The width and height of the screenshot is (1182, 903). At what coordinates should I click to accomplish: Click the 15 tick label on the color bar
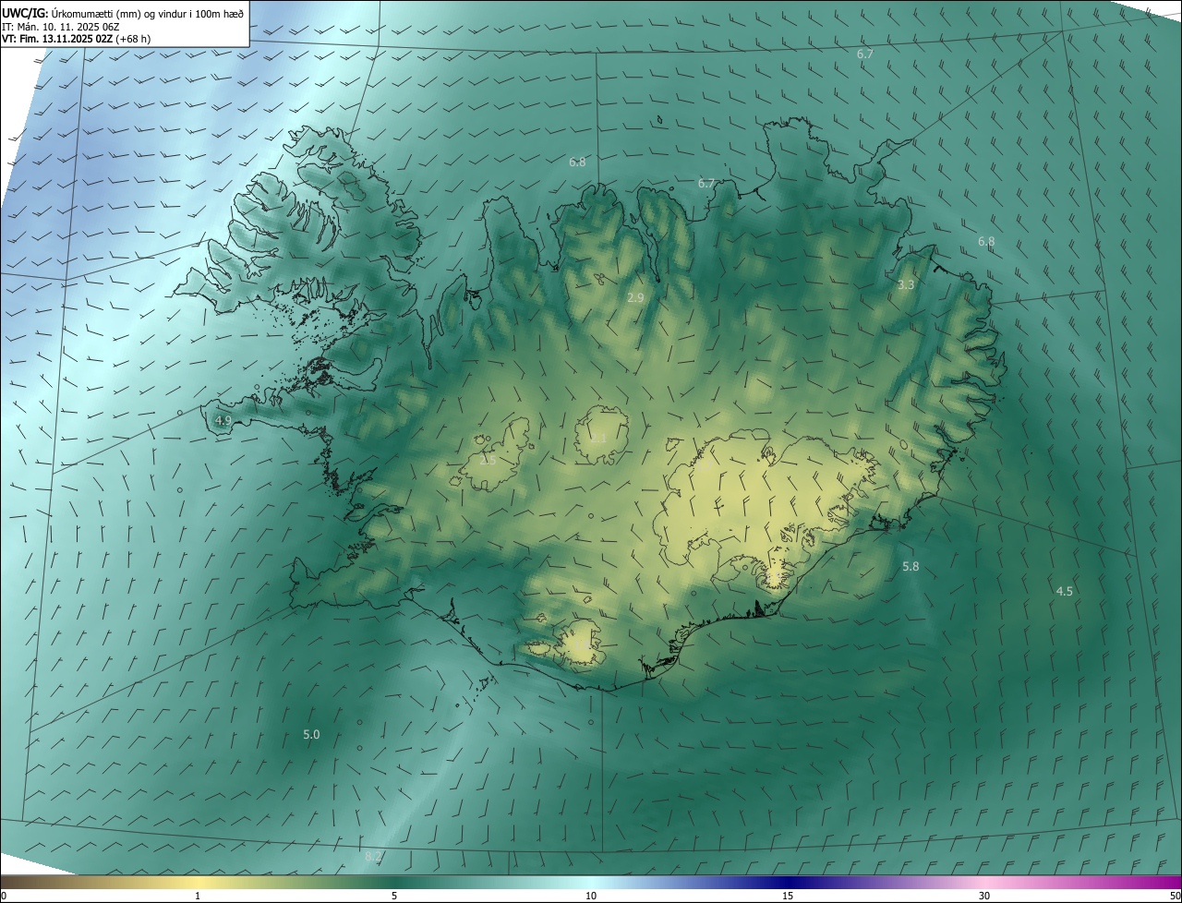pyautogui.click(x=788, y=896)
